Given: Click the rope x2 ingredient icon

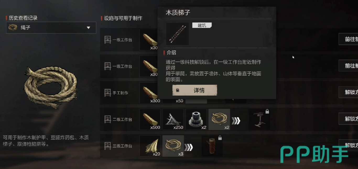Looking at the screenshot, I should [x=219, y=119].
